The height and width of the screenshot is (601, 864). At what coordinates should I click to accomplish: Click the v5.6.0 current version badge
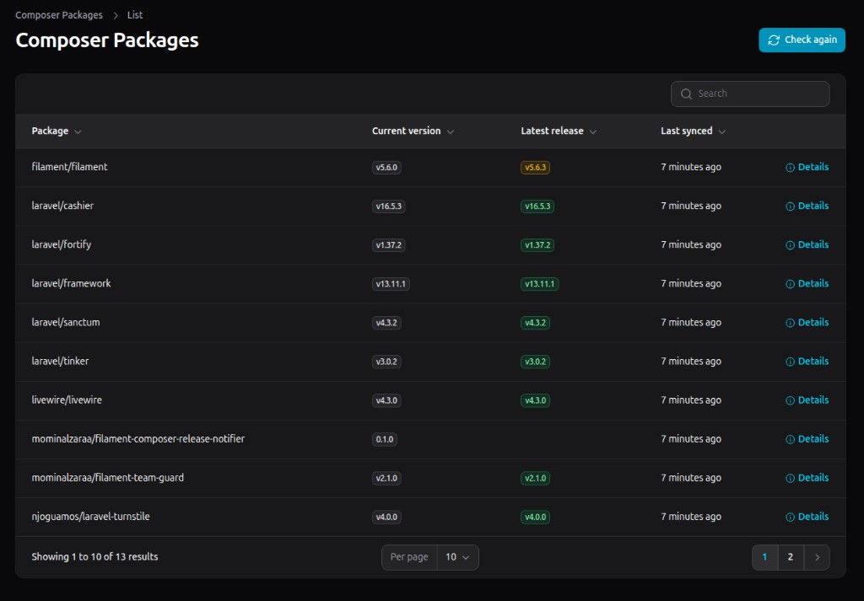coord(386,167)
